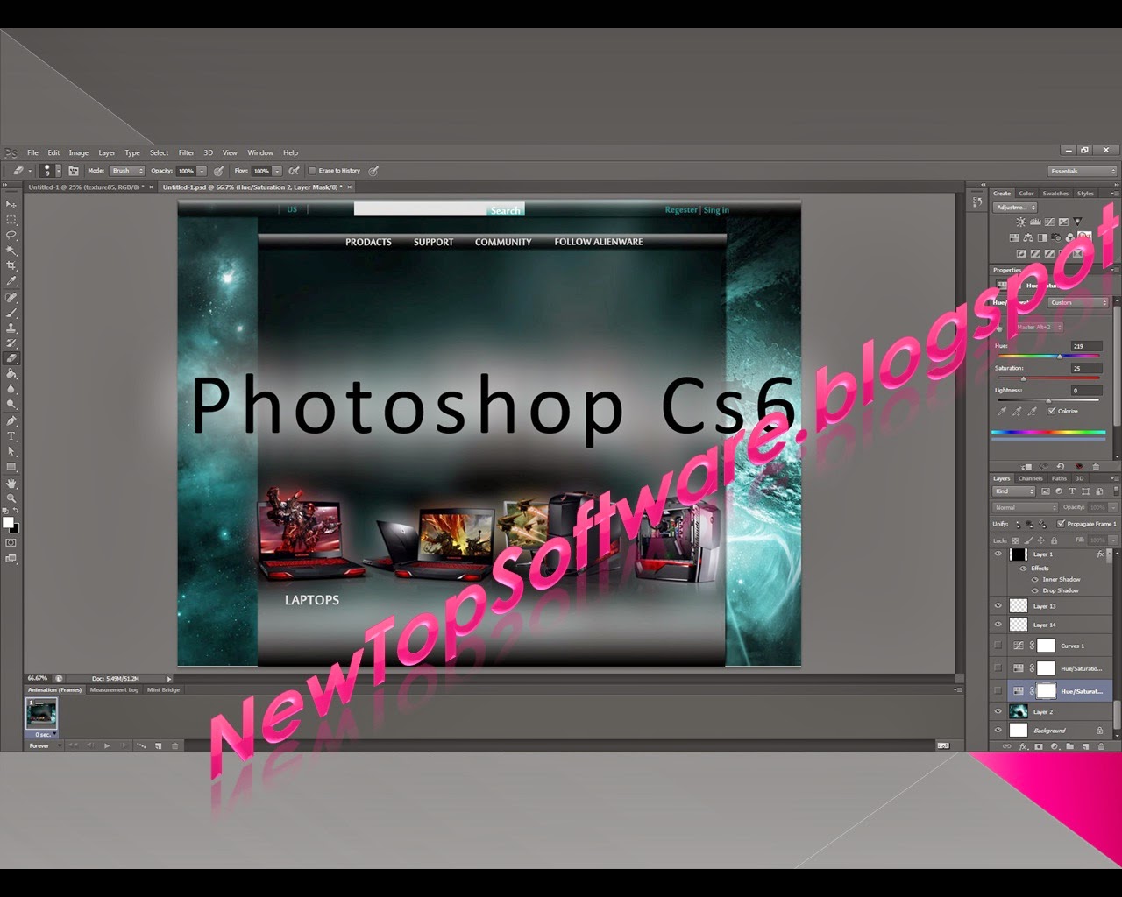Select the Crop tool
Image resolution: width=1122 pixels, height=897 pixels.
point(11,265)
